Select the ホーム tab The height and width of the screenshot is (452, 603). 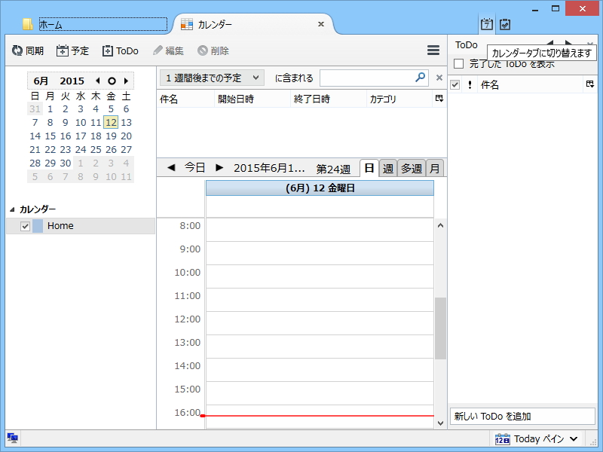95,25
